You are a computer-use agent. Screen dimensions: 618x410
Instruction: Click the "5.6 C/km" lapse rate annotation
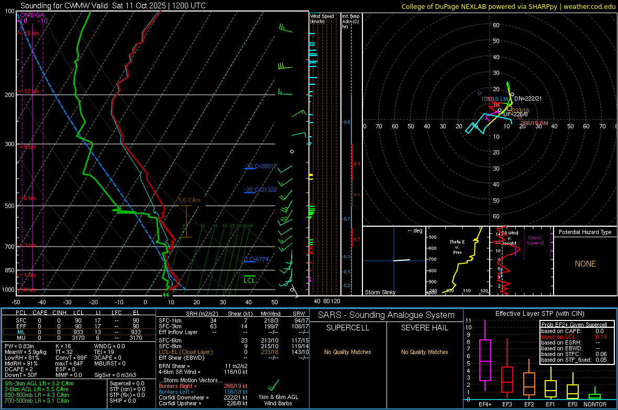pyautogui.click(x=189, y=200)
